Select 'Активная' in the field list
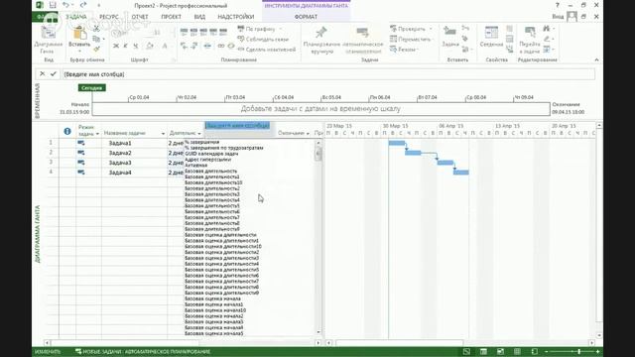 [195, 166]
